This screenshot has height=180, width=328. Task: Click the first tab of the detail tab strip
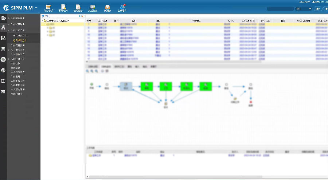coord(93,66)
